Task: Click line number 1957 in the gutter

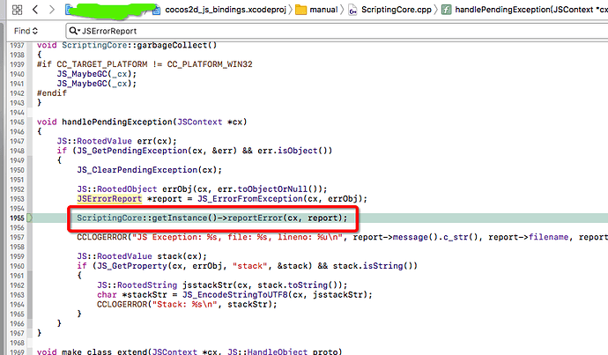Action: coord(17,237)
